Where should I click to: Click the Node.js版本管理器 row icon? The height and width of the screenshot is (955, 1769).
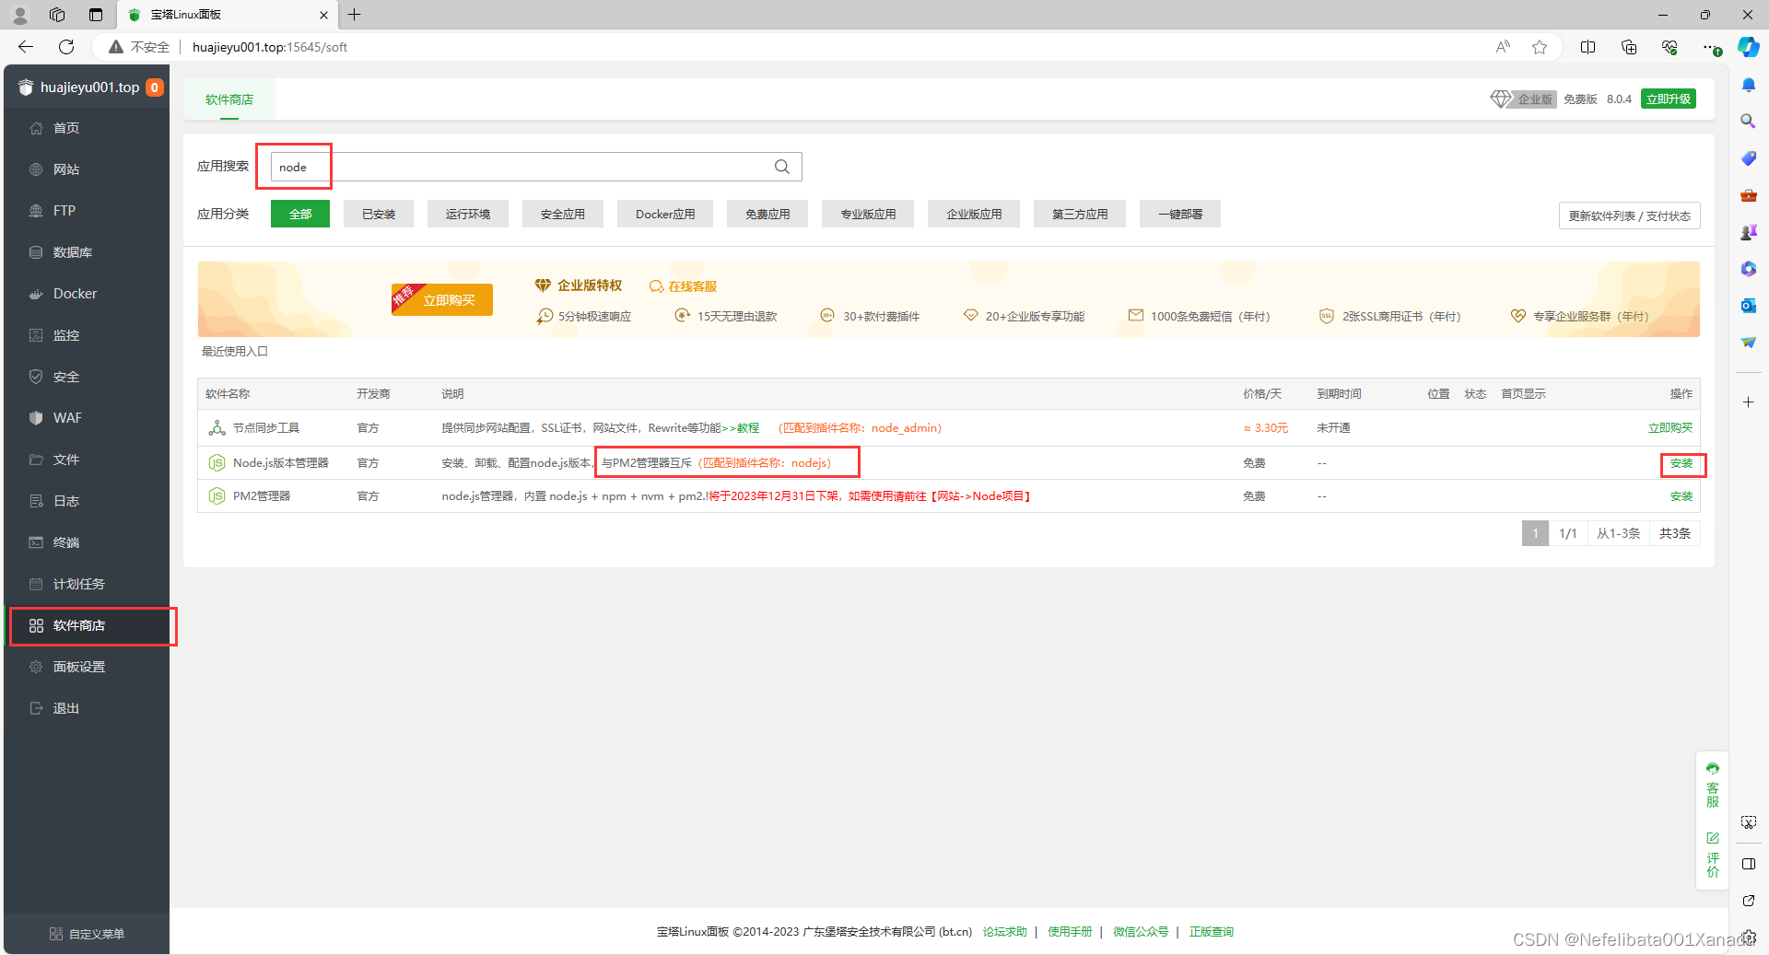click(217, 463)
